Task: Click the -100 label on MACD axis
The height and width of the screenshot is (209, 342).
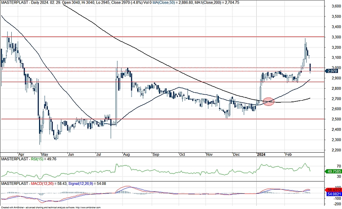Action: click(x=337, y=199)
